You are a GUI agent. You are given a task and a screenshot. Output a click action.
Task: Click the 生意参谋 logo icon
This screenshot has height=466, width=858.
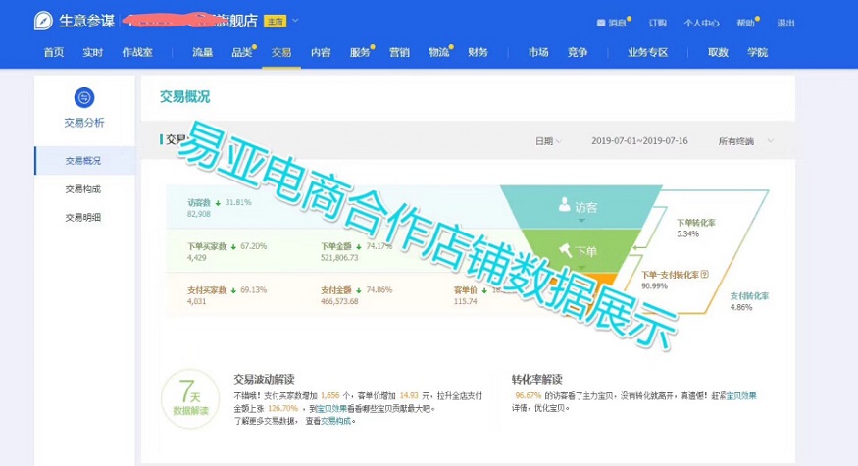click(43, 21)
